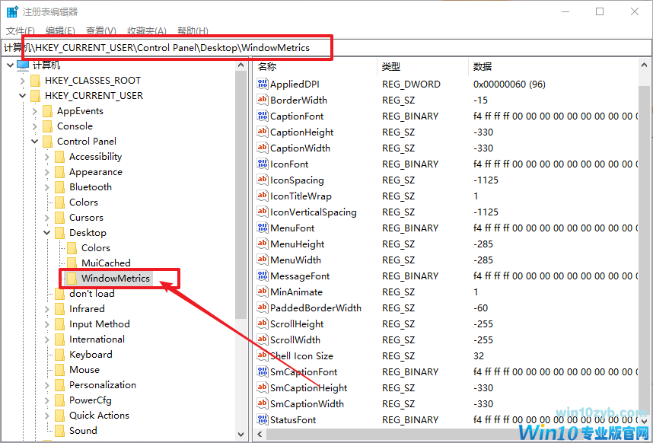Click the CaptionHeight string value icon

pyautogui.click(x=263, y=132)
